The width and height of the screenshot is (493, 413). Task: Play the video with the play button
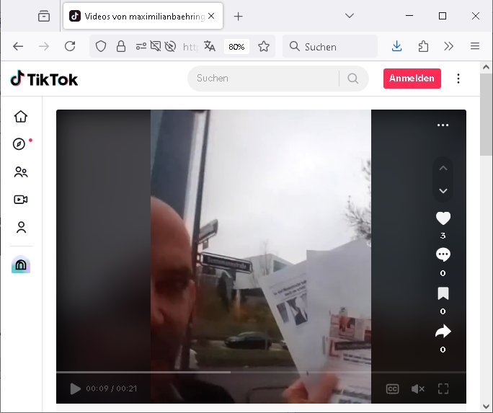click(x=75, y=388)
